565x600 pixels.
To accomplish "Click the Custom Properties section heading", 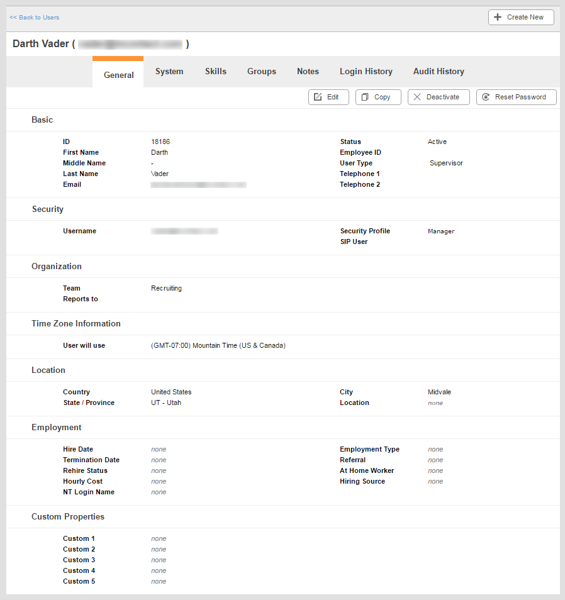I will pyautogui.click(x=68, y=516).
